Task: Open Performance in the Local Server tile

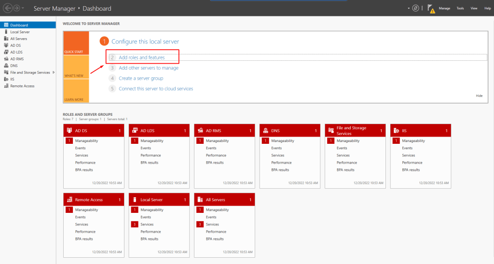Action: 151,232
